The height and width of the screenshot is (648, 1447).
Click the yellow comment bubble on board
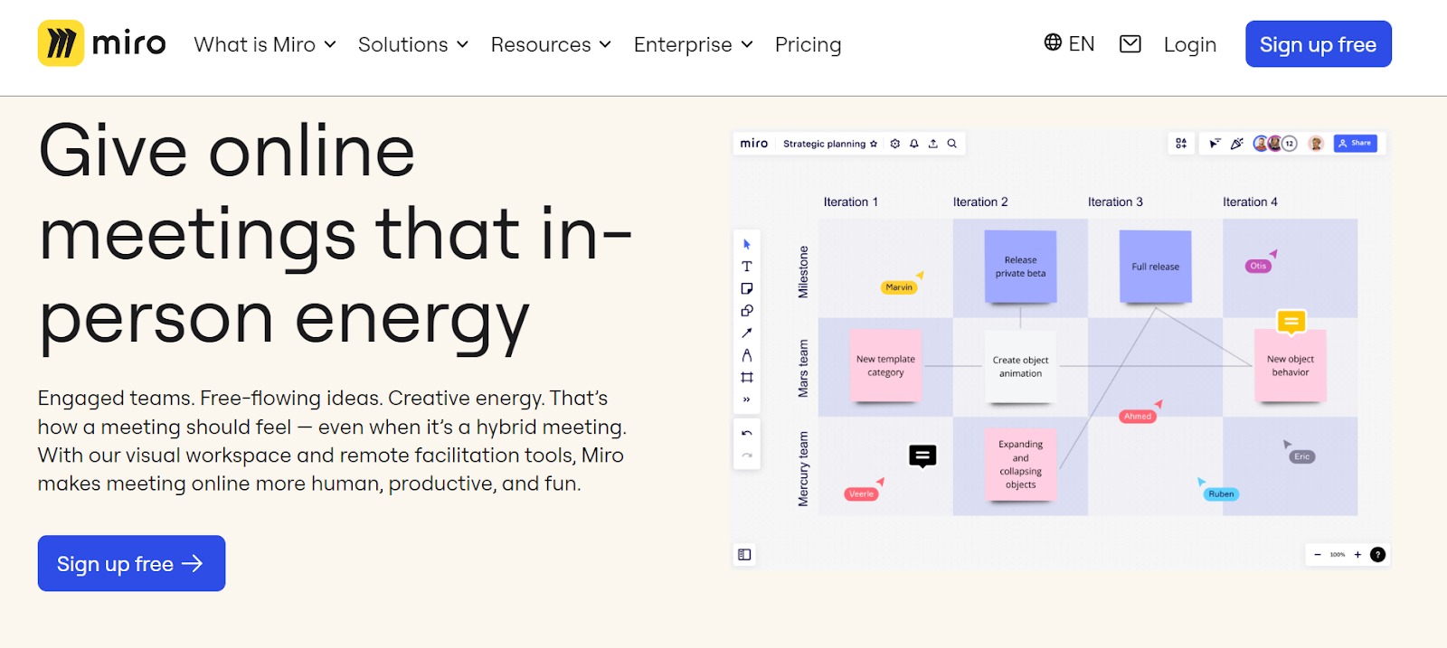tap(1291, 321)
